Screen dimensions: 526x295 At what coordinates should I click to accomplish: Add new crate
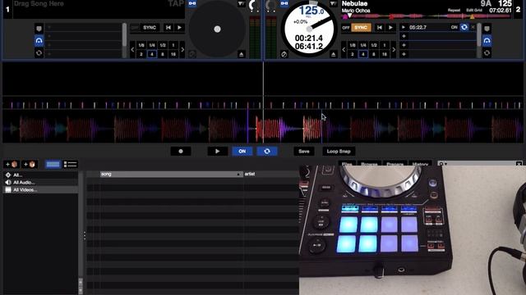(x=12, y=164)
